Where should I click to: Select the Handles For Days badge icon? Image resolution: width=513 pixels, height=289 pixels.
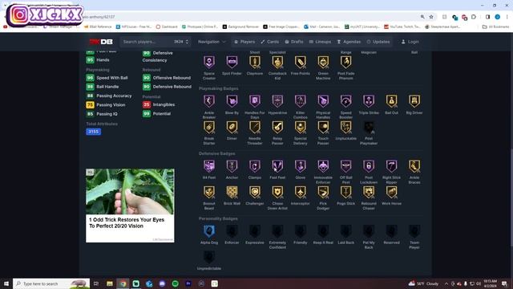(x=255, y=101)
